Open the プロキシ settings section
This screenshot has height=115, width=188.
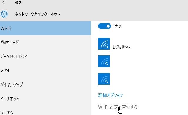click(x=46, y=111)
